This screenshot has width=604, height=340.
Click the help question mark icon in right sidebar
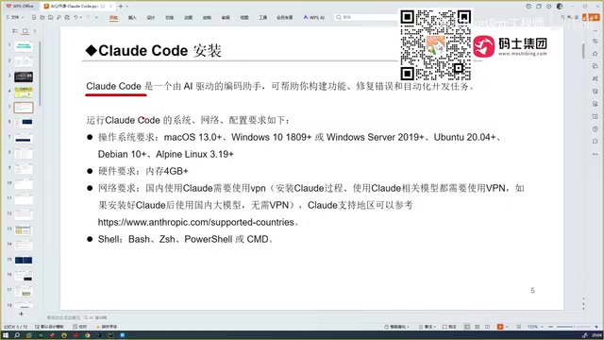click(596, 129)
